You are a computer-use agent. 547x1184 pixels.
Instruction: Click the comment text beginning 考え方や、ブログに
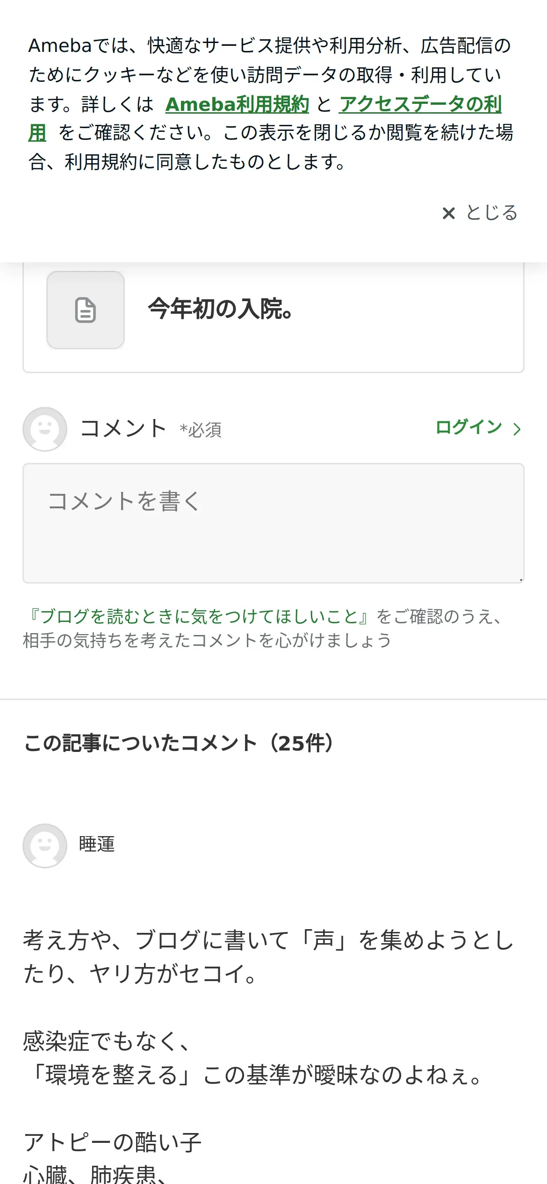pyautogui.click(x=269, y=957)
